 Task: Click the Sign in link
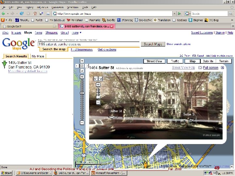point(220,33)
